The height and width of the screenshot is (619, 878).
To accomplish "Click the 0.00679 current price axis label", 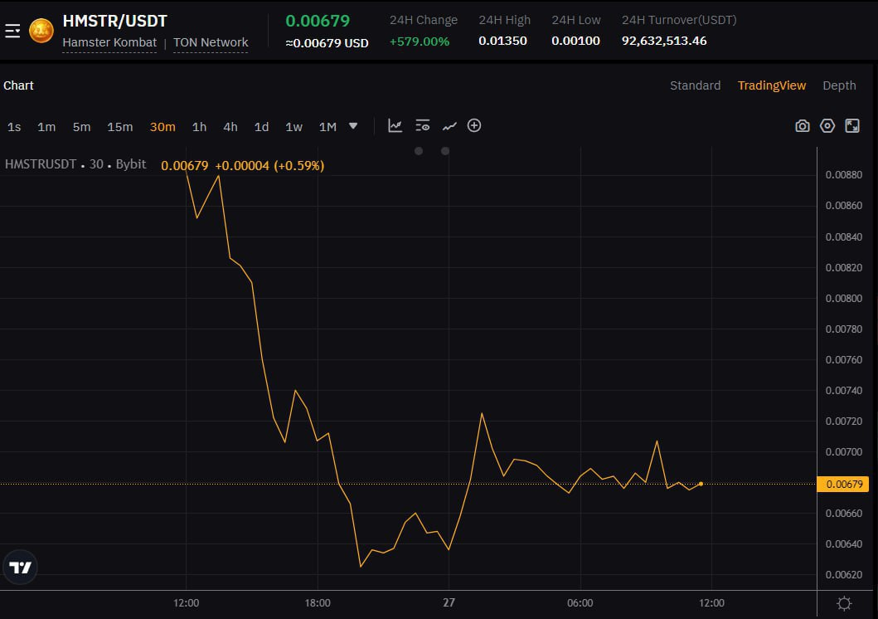I will coord(842,484).
